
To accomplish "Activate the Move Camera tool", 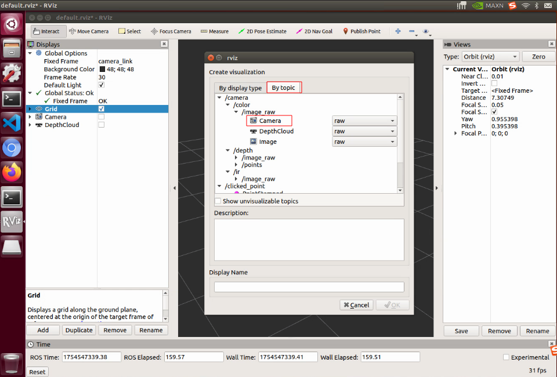I will tap(89, 31).
